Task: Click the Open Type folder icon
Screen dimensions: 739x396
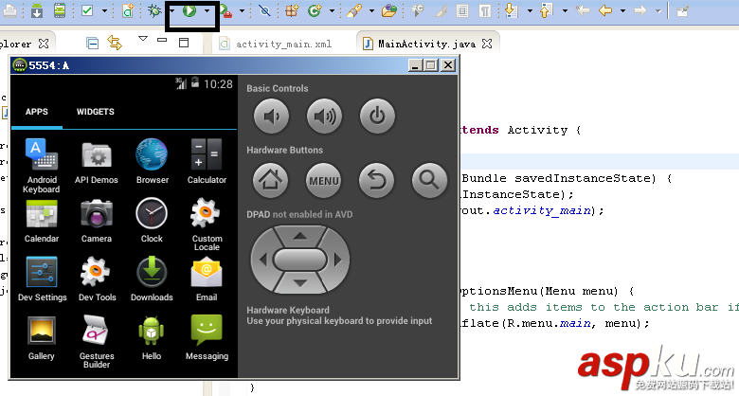Action: (x=389, y=10)
